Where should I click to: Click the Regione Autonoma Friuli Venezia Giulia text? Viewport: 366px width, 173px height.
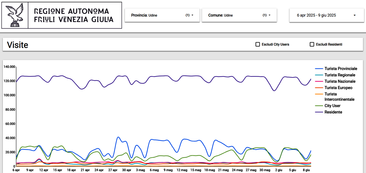tap(74, 15)
